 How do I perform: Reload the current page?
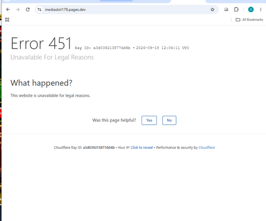pyautogui.click(x=28, y=10)
